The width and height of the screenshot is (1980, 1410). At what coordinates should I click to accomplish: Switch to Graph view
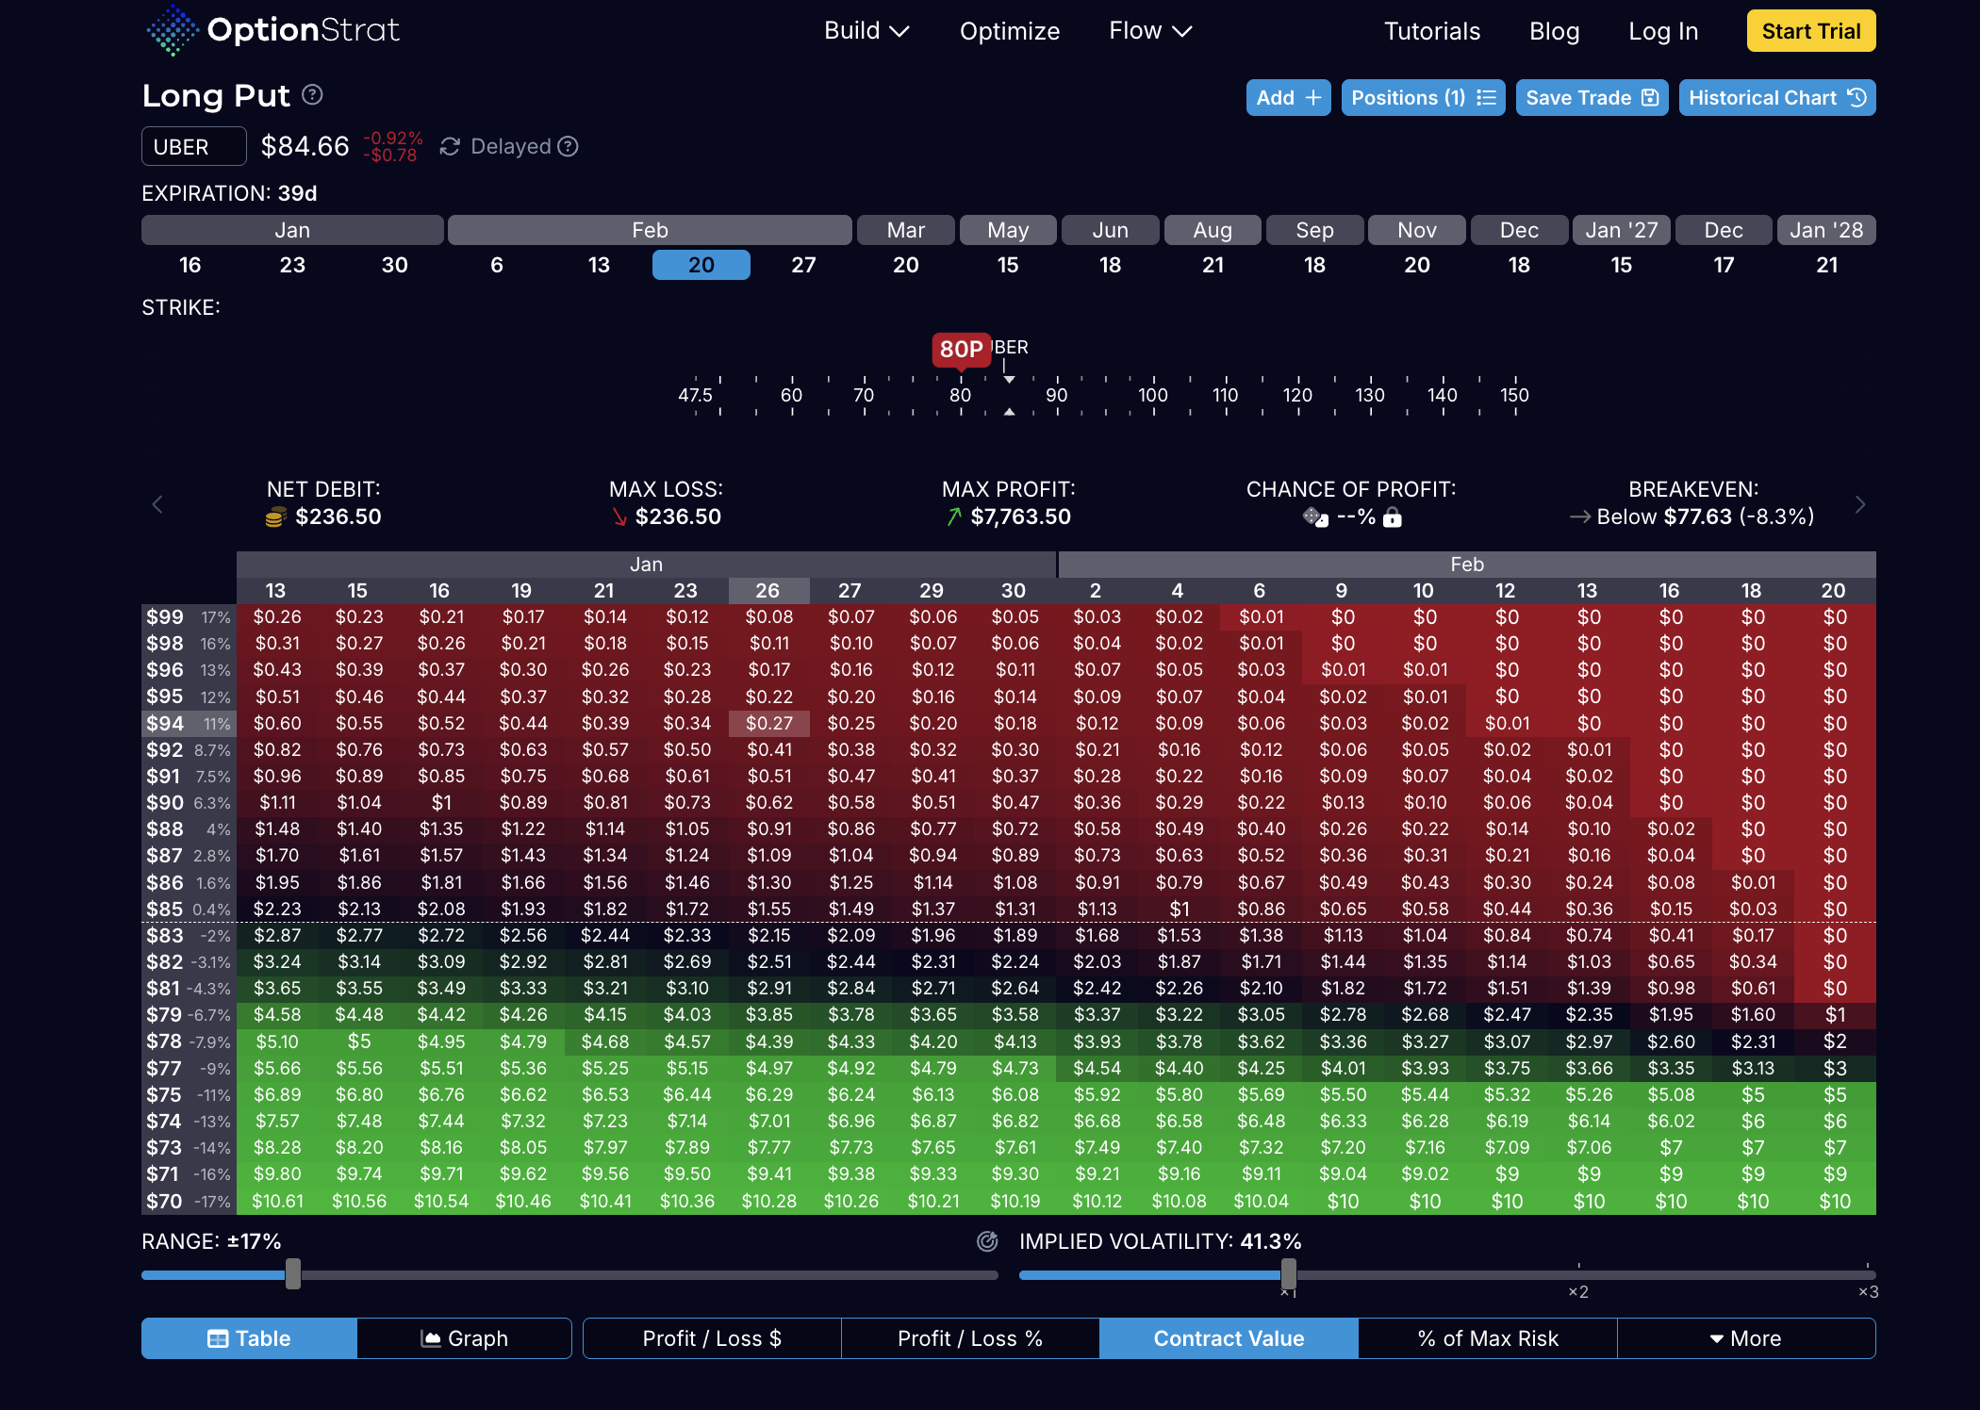464,1338
